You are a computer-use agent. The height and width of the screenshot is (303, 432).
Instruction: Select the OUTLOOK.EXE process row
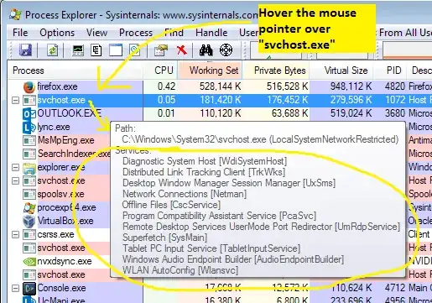[220, 113]
